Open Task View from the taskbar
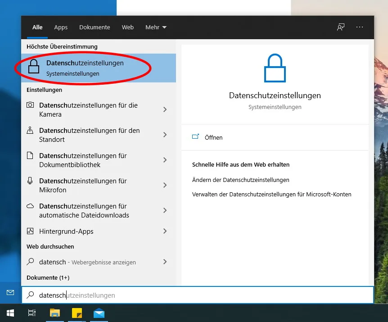The width and height of the screenshot is (388, 322). [32, 313]
